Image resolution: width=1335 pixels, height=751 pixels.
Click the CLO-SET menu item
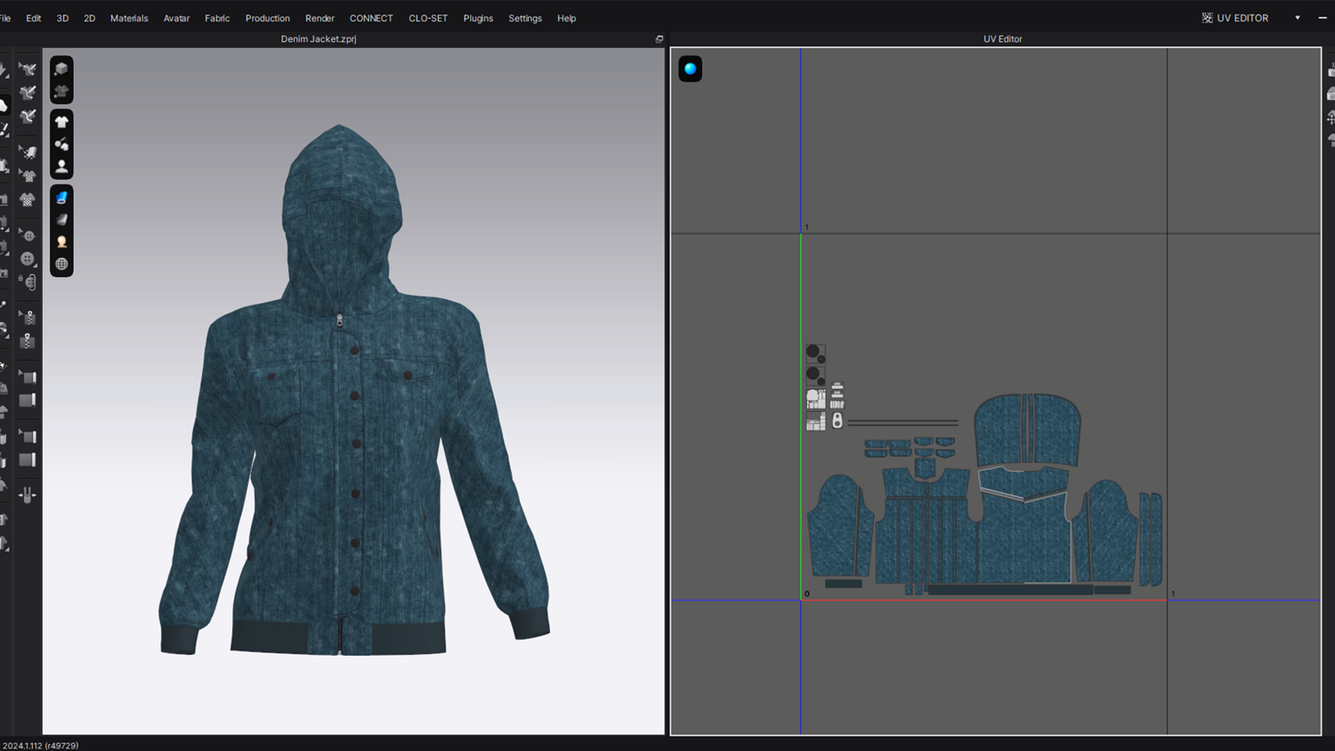tap(427, 18)
